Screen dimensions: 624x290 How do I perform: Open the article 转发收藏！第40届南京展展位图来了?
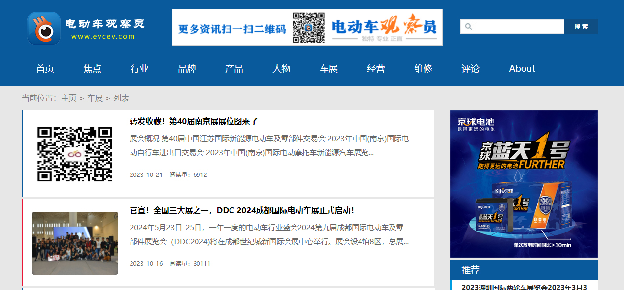[x=193, y=121]
